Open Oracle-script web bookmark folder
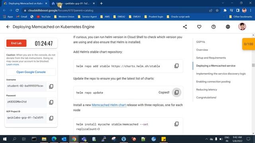 (x=178, y=17)
